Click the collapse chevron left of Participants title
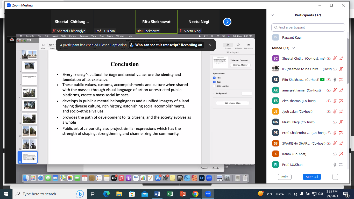The height and width of the screenshot is (199, 354). pyautogui.click(x=273, y=15)
